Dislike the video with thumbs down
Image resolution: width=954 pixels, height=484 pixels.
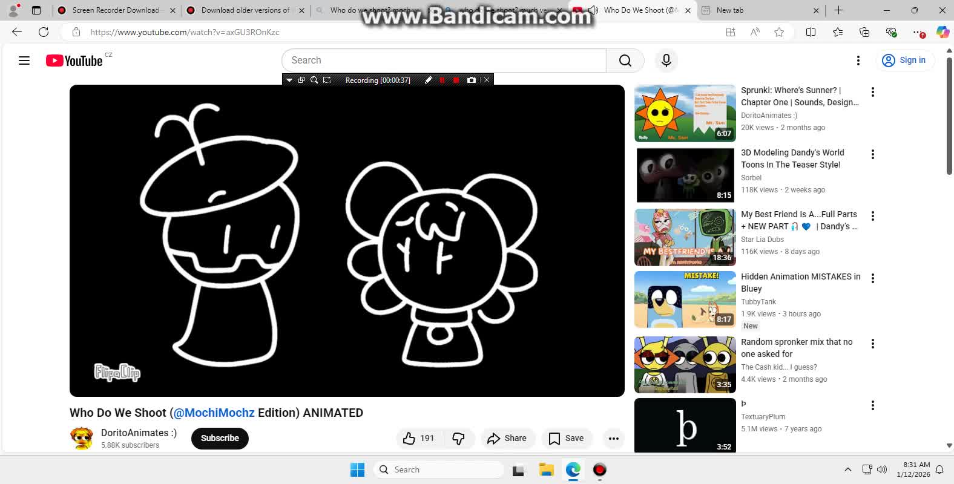458,438
